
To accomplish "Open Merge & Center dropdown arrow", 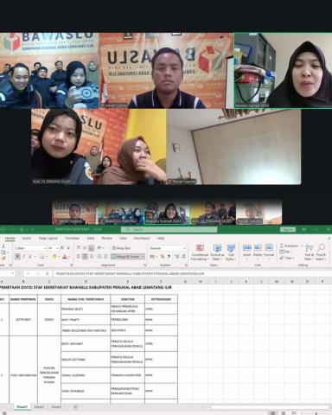I will pyautogui.click(x=143, y=257).
